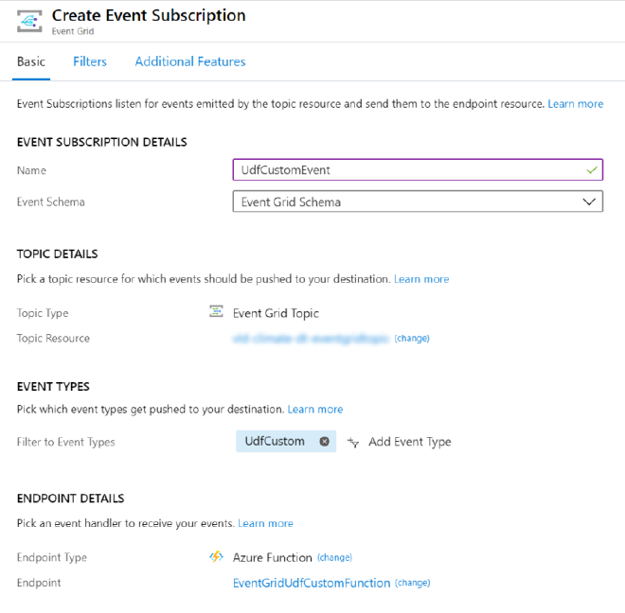Click change next to the Endpoint name

pos(413,584)
